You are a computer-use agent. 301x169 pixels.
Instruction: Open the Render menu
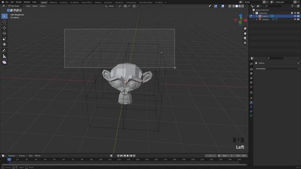click(19, 2)
